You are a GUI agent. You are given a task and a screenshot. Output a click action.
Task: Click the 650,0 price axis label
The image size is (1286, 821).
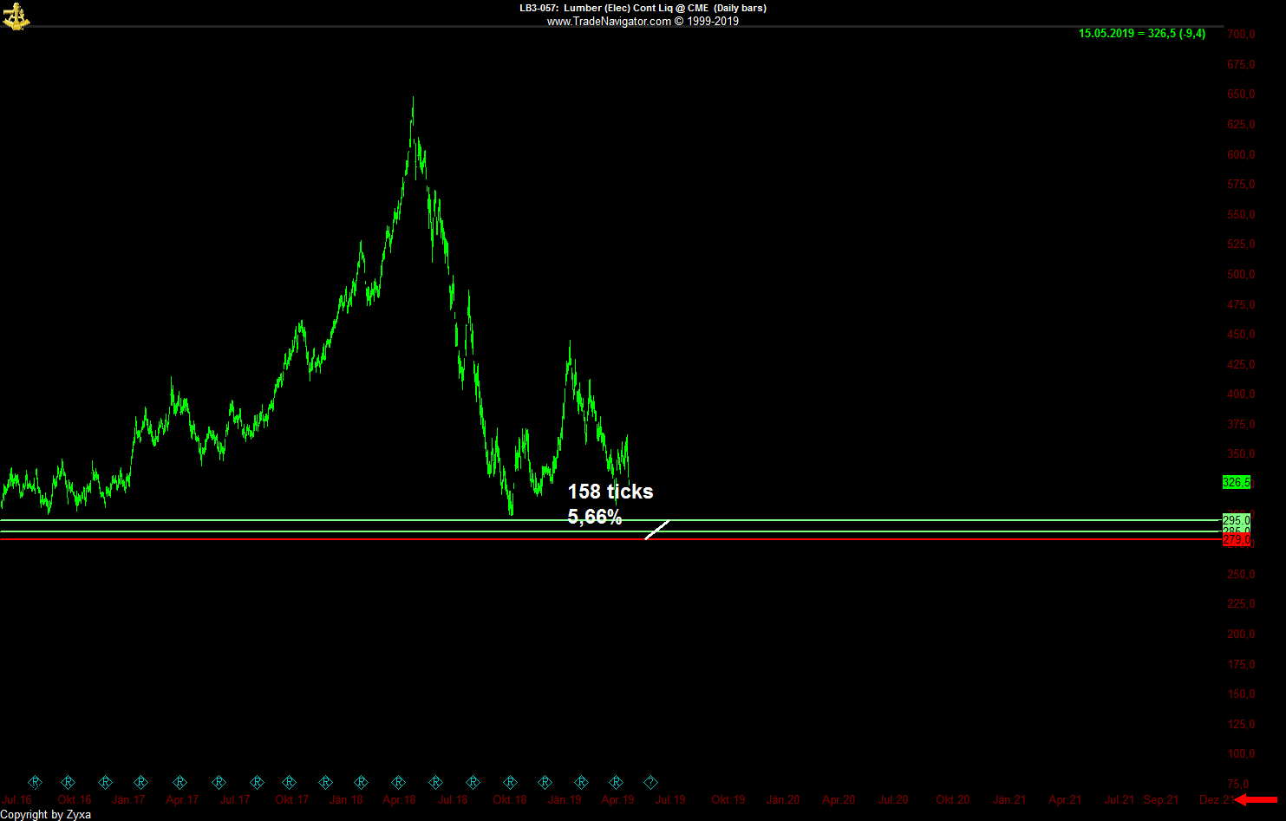tap(1241, 94)
